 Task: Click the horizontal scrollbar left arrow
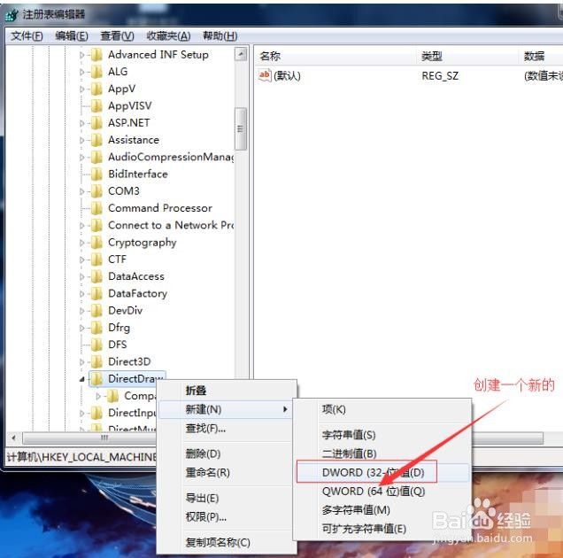pyautogui.click(x=13, y=438)
